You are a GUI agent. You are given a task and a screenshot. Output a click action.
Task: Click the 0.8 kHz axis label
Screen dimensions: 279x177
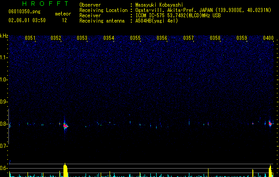[x=4, y=124]
